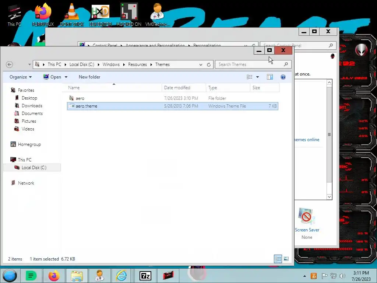Open Desktop under Favorites
The image size is (377, 283).
pyautogui.click(x=29, y=98)
